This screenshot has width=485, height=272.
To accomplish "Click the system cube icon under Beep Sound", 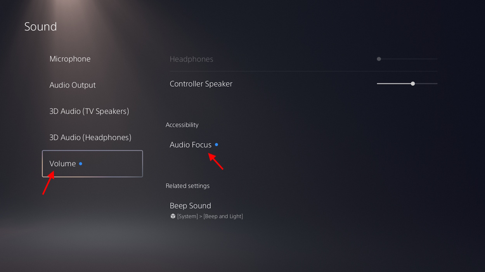I will coord(173,216).
